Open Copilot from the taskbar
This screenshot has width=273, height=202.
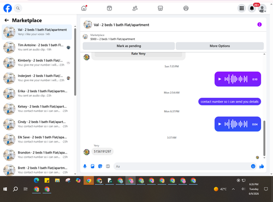[x=78, y=180]
